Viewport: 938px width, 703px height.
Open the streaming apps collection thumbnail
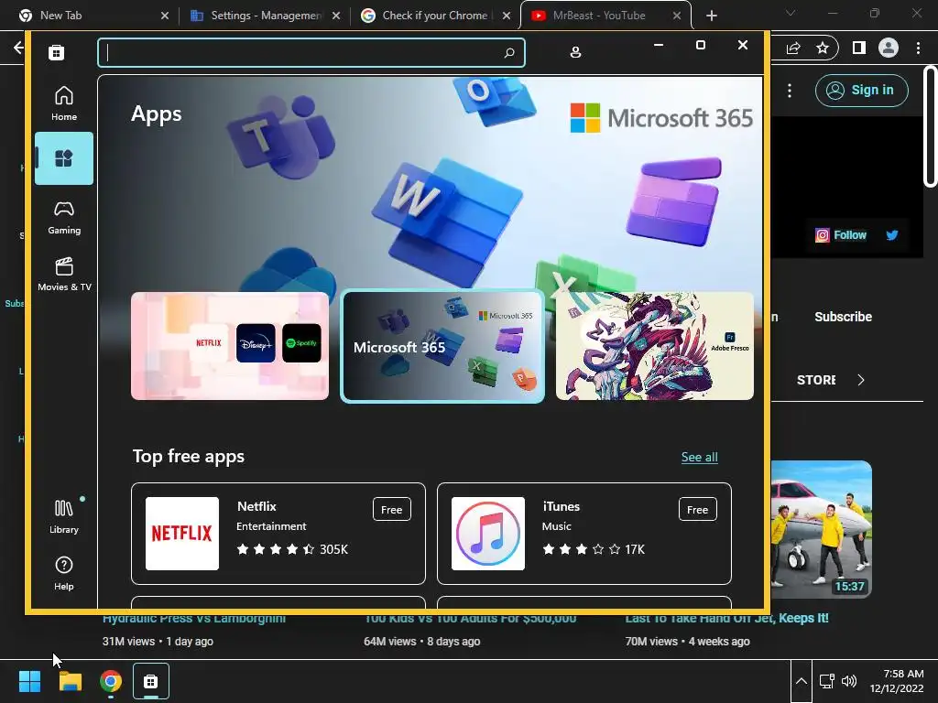230,345
